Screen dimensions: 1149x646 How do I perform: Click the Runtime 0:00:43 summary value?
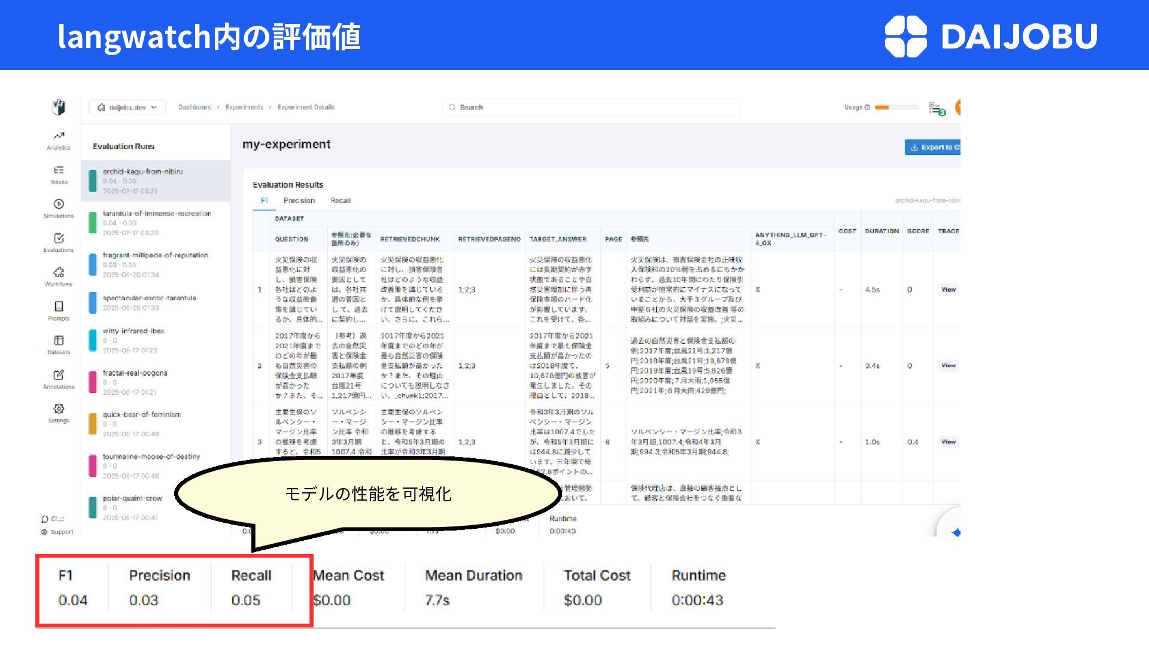tap(697, 601)
